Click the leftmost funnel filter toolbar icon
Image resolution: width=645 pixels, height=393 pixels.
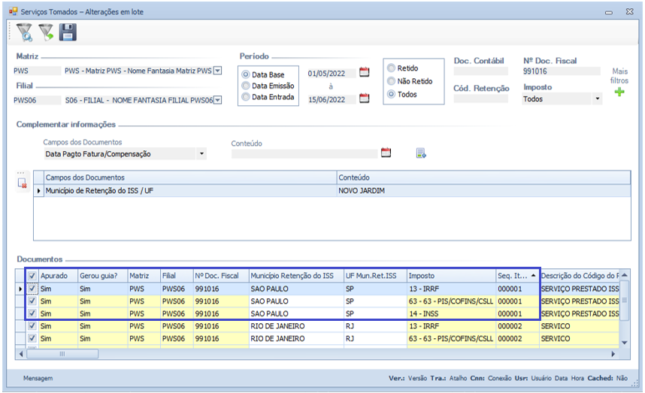[x=24, y=32]
